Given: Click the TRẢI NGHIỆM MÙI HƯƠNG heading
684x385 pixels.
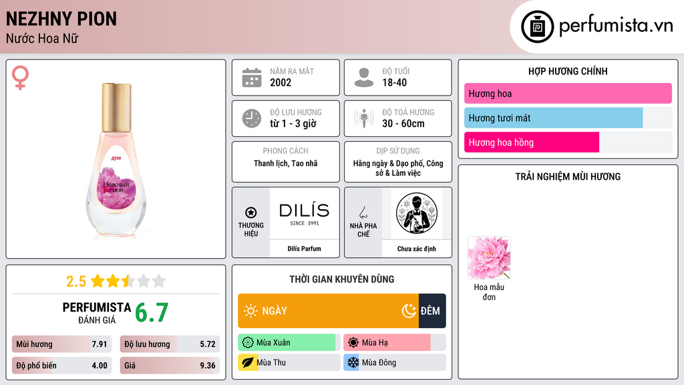Looking at the screenshot, I should pyautogui.click(x=568, y=176).
